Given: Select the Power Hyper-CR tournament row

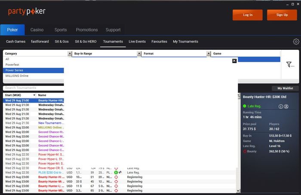Looking at the screenshot, I should 34,168.
